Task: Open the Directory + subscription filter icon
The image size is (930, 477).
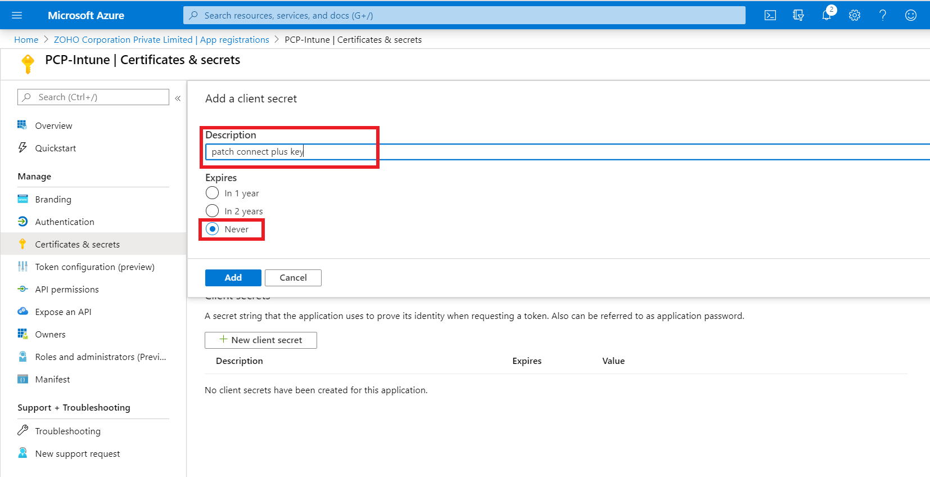Action: (x=798, y=15)
